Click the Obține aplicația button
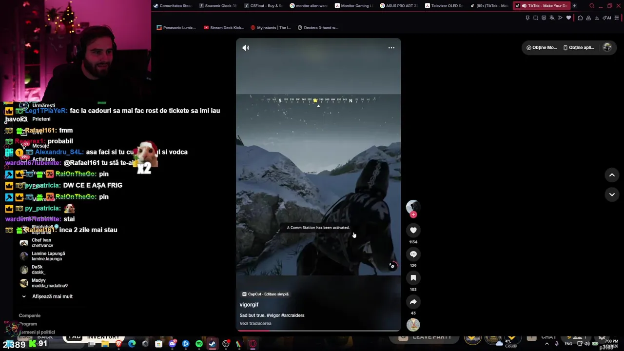Image resolution: width=624 pixels, height=351 pixels. (x=579, y=48)
